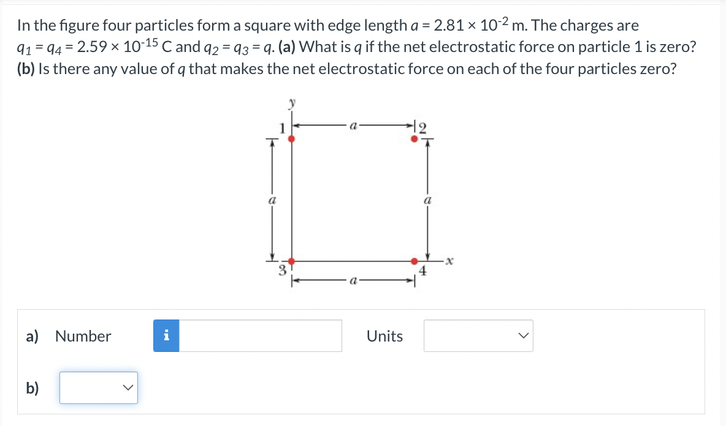This screenshot has height=426, width=726.
Task: Select the b) label below the Number row
Action: click(x=32, y=387)
